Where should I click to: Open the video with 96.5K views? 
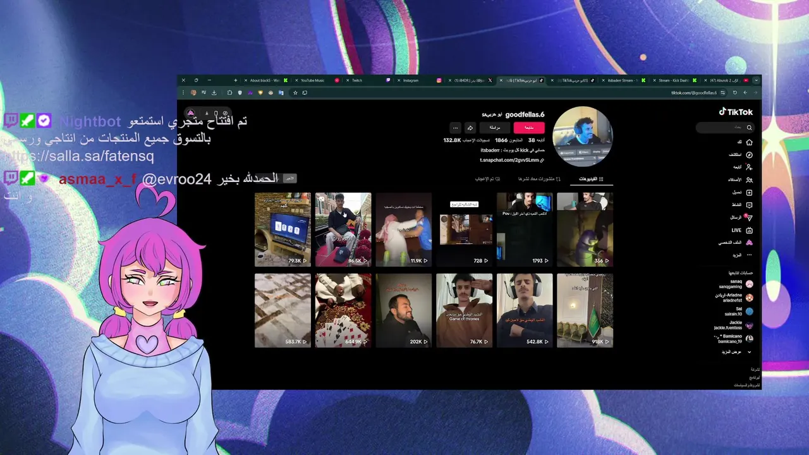pyautogui.click(x=343, y=229)
